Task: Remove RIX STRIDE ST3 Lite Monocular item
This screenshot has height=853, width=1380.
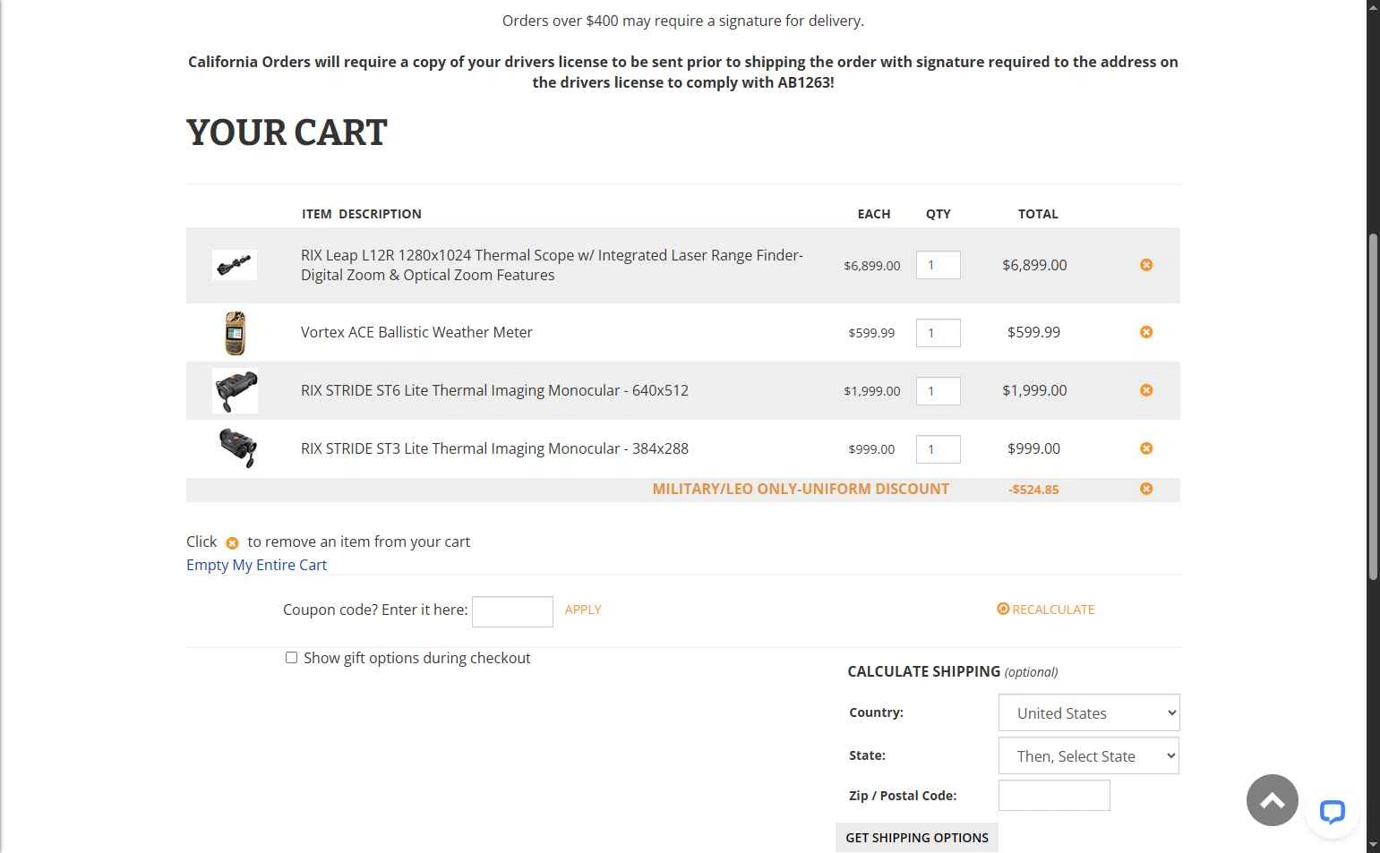Action: [x=1146, y=448]
